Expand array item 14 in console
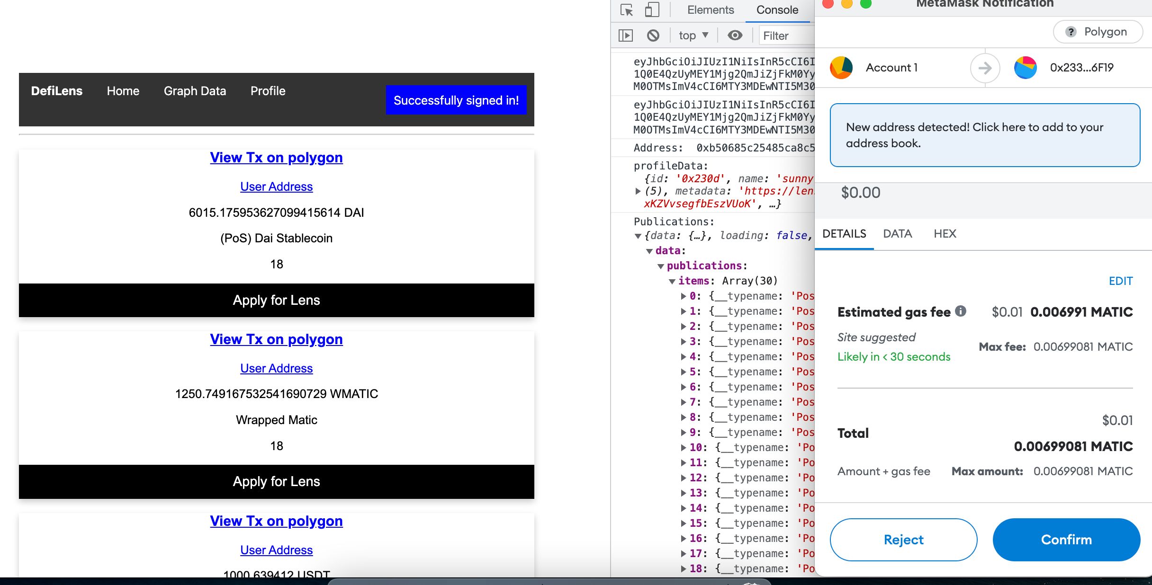The width and height of the screenshot is (1152, 585). click(684, 508)
